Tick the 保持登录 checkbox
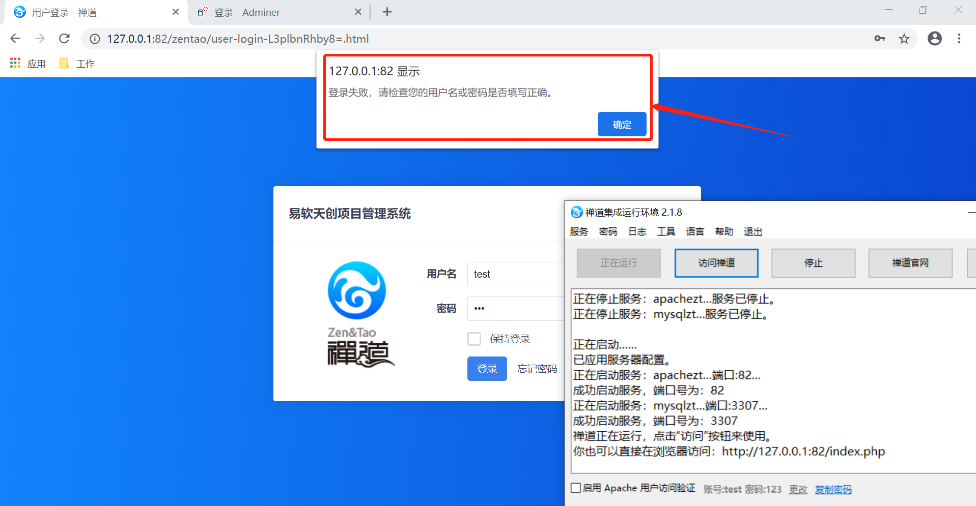The image size is (976, 506). click(475, 339)
